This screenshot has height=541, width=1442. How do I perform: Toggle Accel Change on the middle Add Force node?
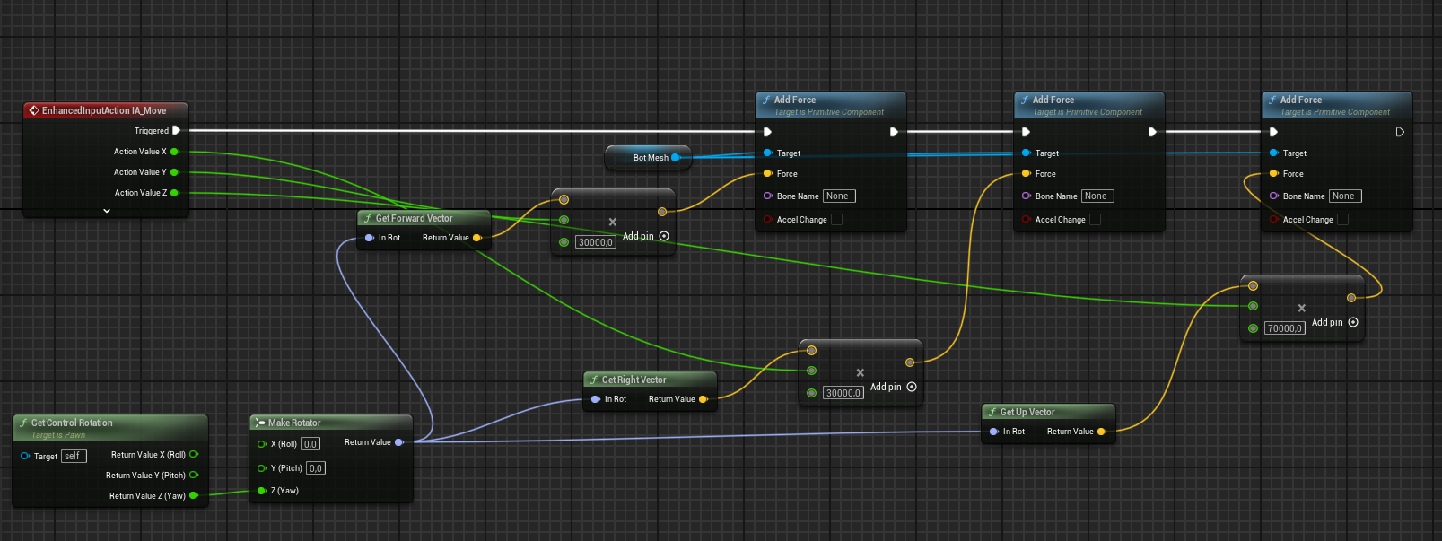coord(1095,220)
